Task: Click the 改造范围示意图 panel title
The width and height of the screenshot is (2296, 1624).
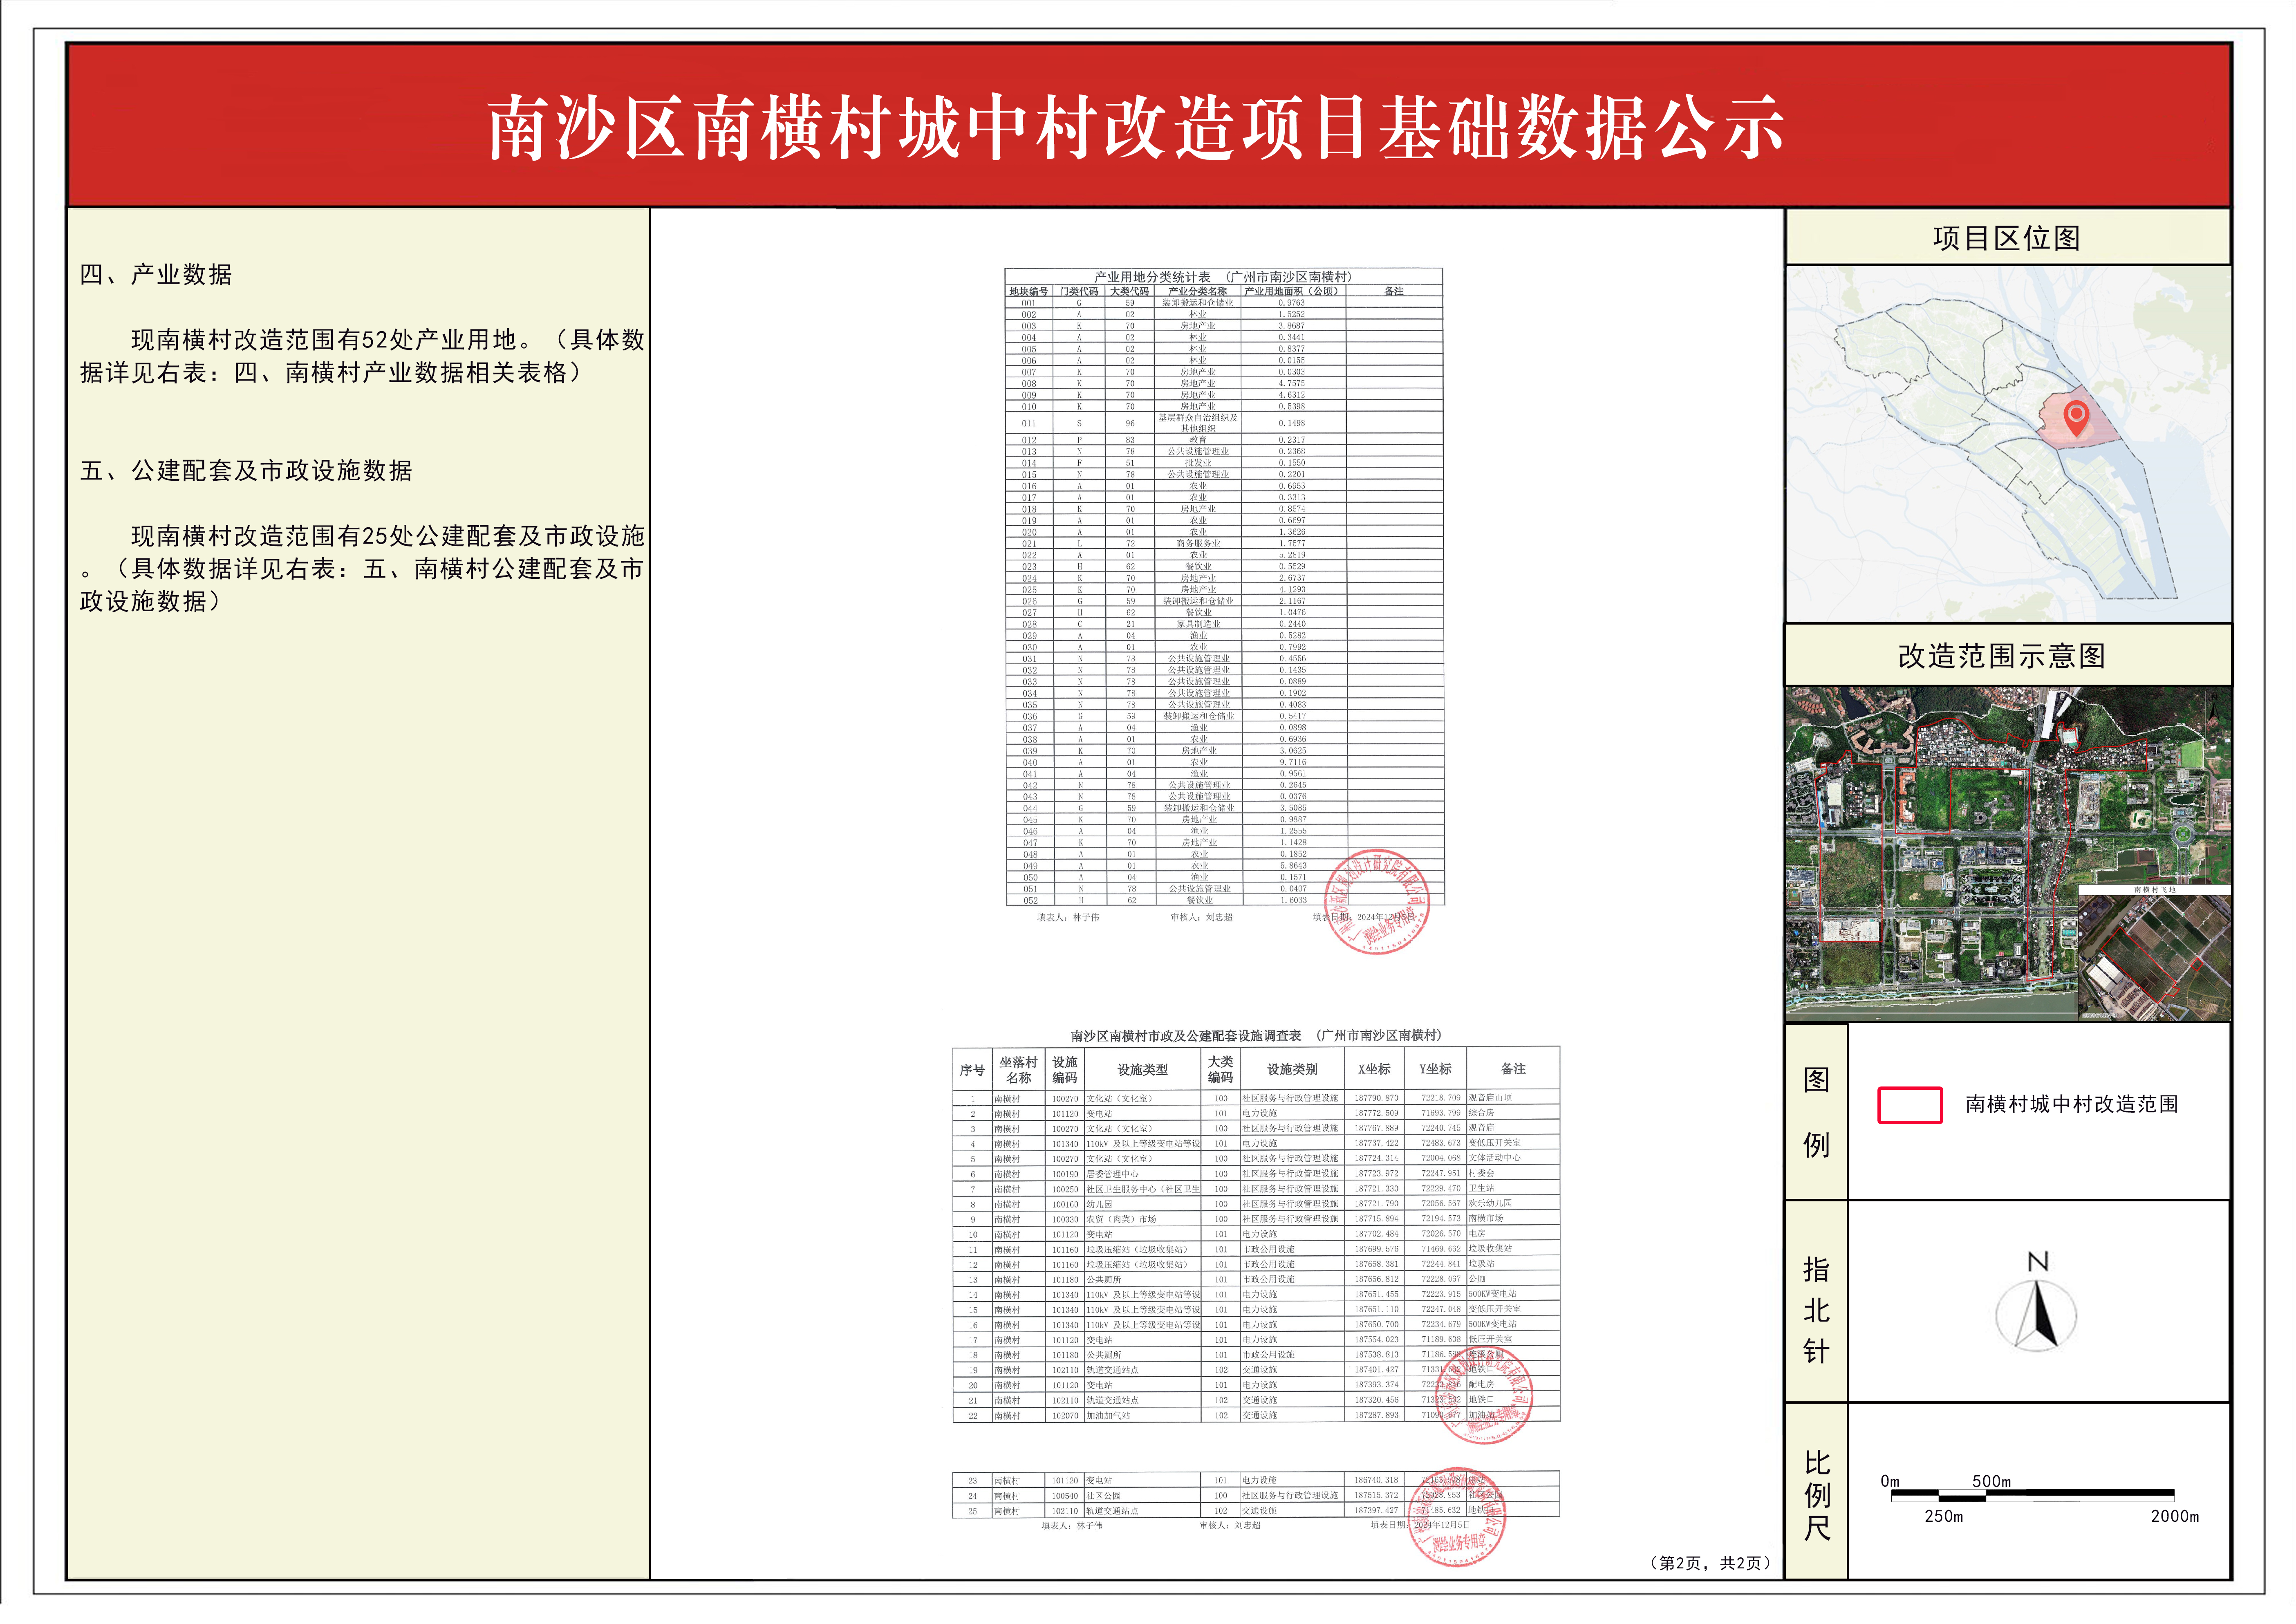Action: (x=2002, y=656)
